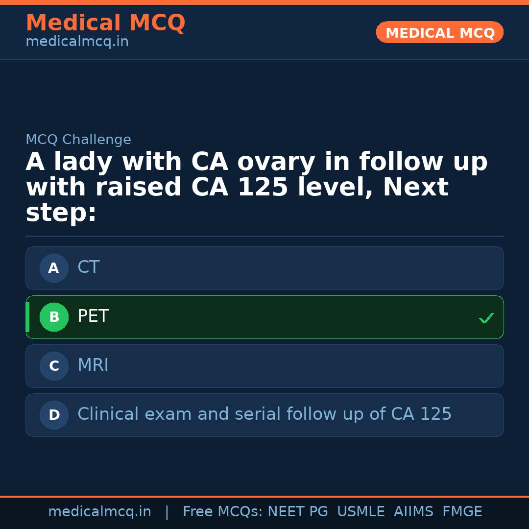The width and height of the screenshot is (529, 529).
Task: Click the NEET PG exam label
Action: tap(297, 511)
